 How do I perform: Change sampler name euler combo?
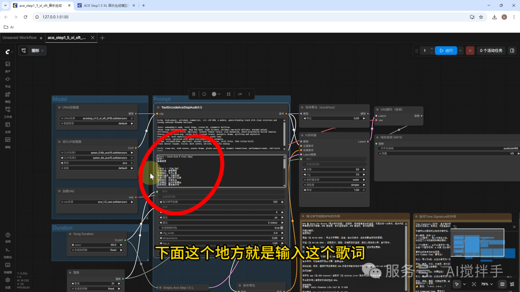(x=334, y=180)
